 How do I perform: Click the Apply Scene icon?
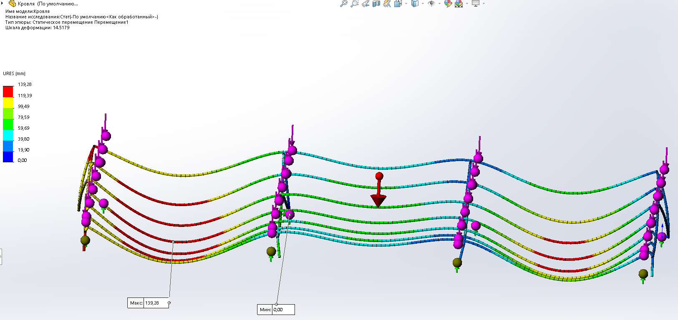coord(459,4)
